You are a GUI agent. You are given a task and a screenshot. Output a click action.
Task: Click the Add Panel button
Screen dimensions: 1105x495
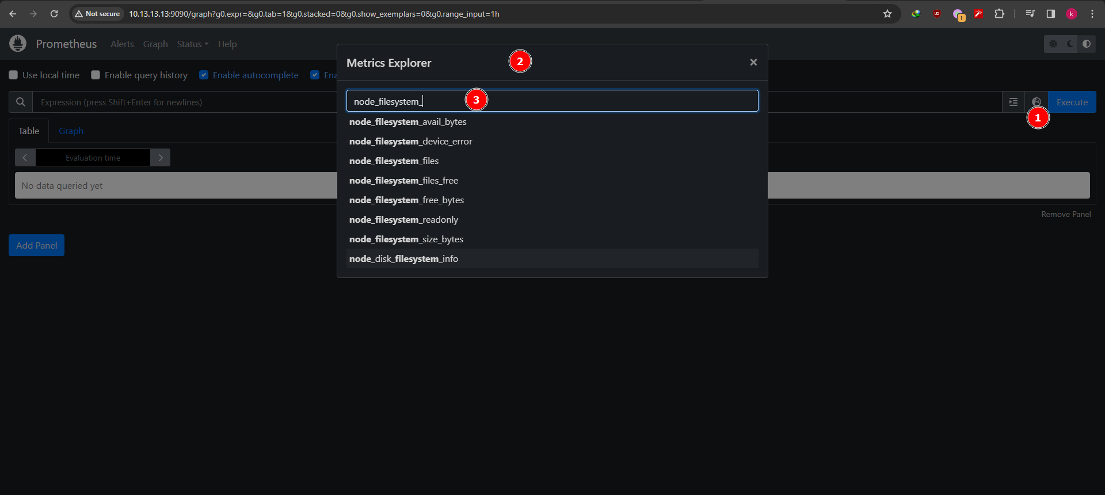pos(36,245)
